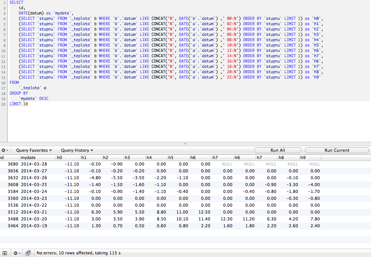Image resolution: width=371 pixels, height=257 pixels.
Task: Click the 10.10 value cell
Action: (182, 219)
